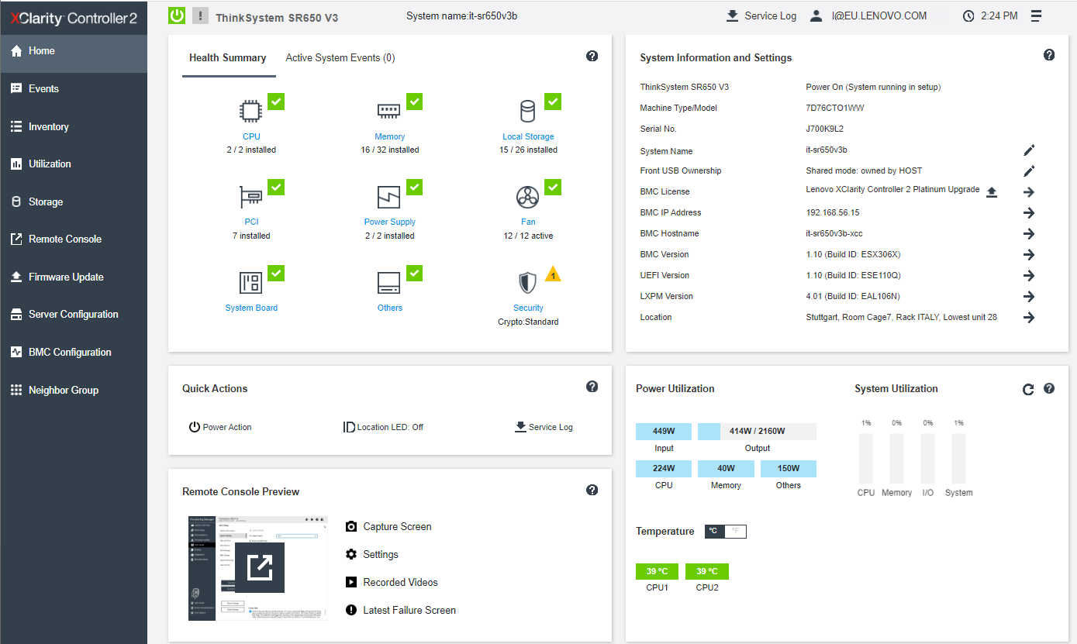Open BMC Version details arrow
Image resolution: width=1077 pixels, height=644 pixels.
click(x=1029, y=255)
